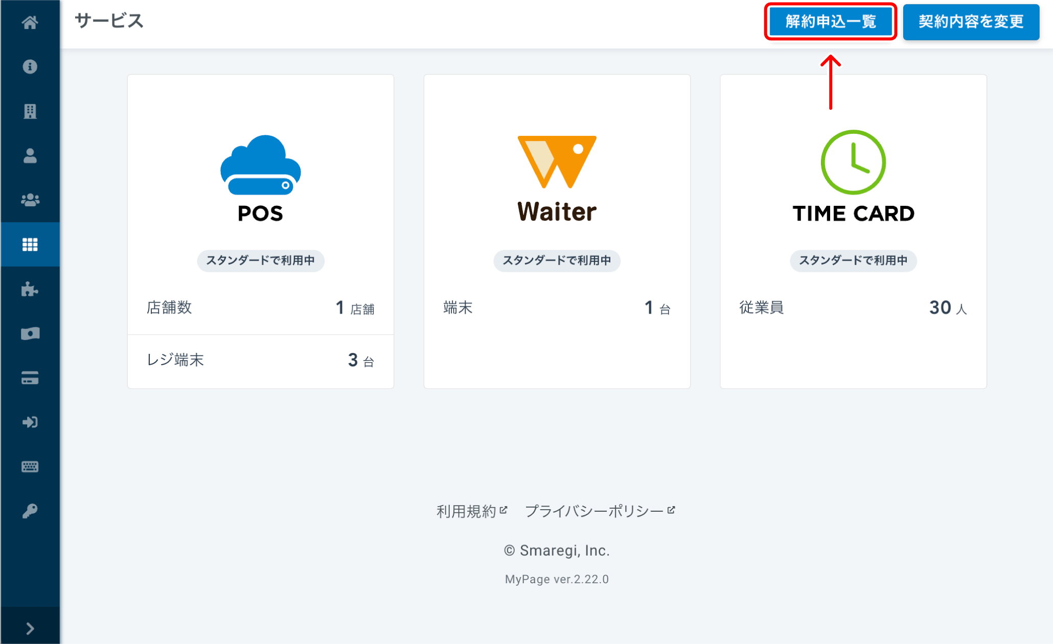Open the puzzle piece sidebar icon
Image resolution: width=1053 pixels, height=644 pixels.
point(30,289)
